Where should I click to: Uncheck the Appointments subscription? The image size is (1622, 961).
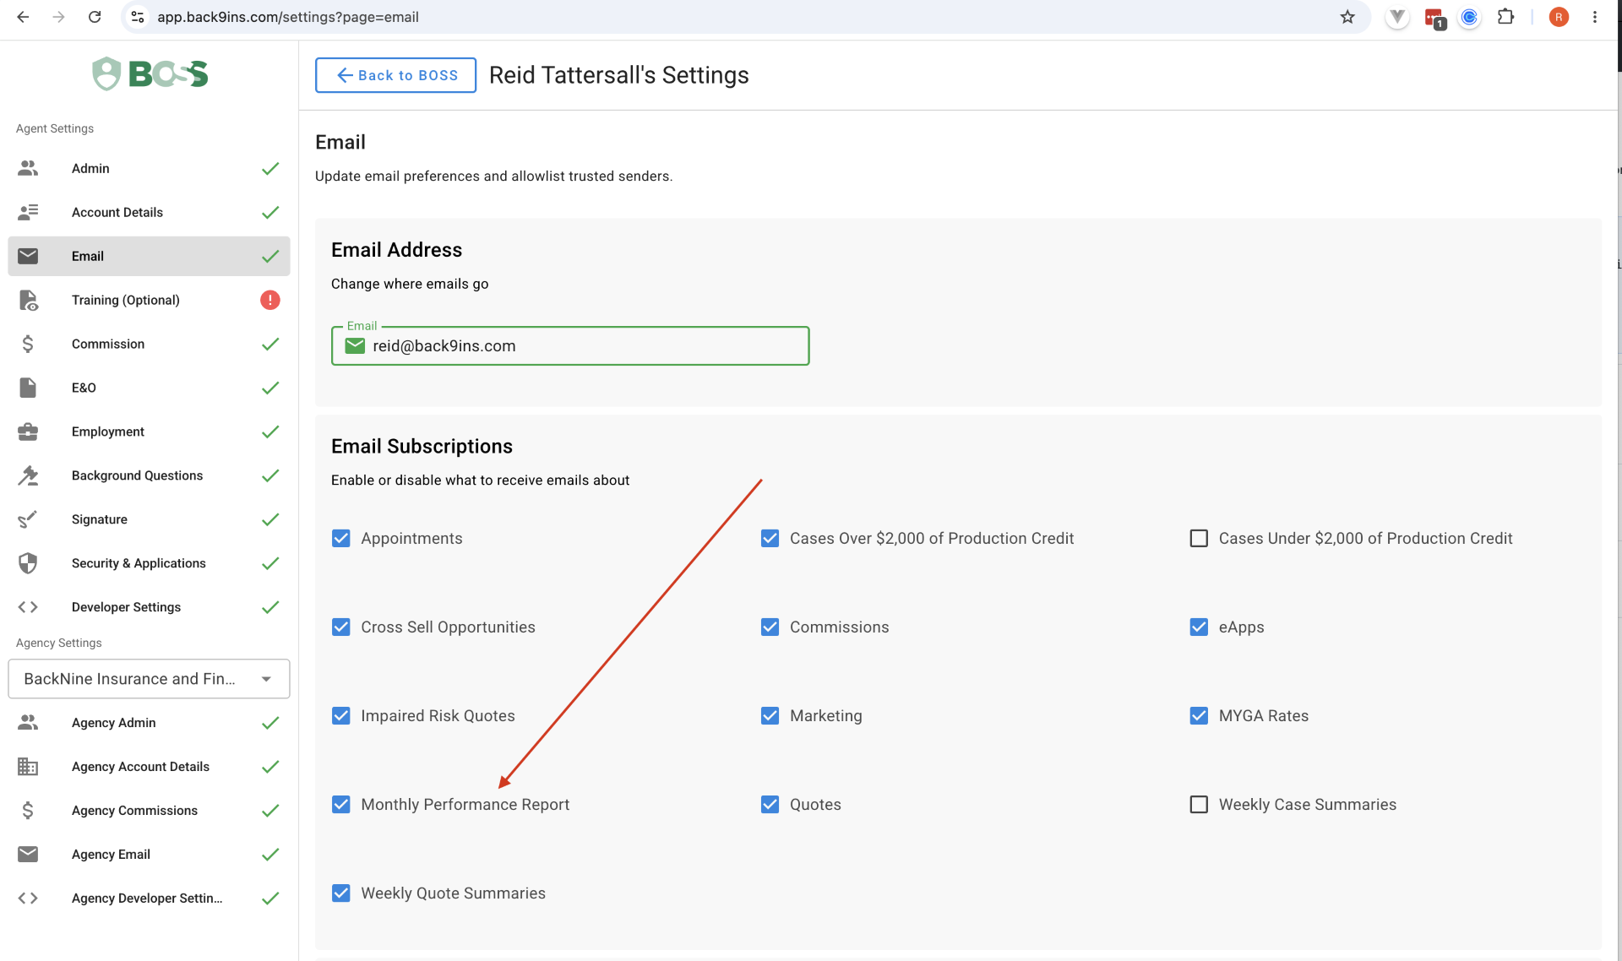341,538
